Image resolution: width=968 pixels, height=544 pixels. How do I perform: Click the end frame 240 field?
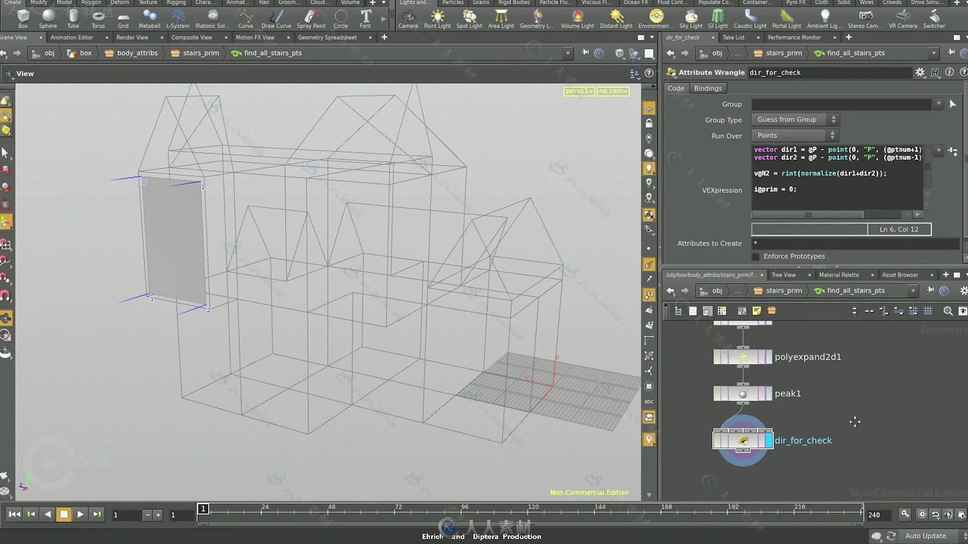click(879, 515)
